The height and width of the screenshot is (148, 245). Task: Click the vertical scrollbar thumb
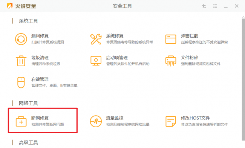(243, 79)
